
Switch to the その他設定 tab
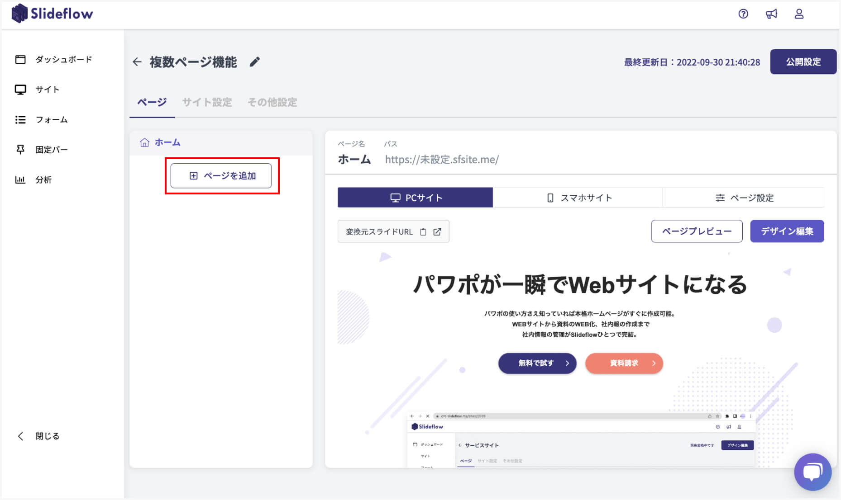tap(272, 103)
